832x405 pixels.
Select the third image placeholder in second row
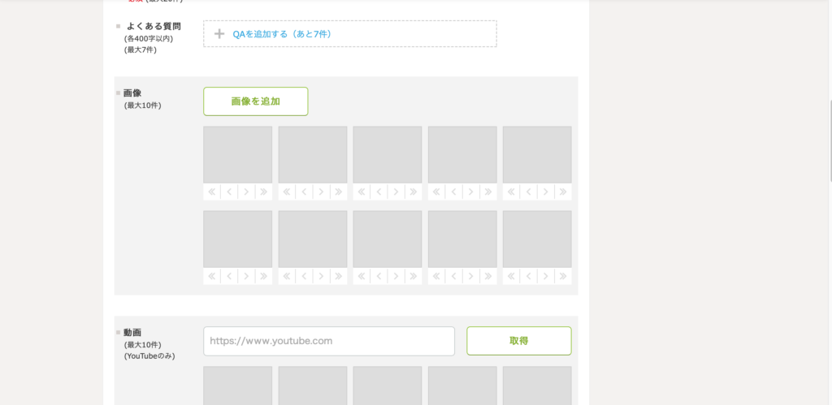[387, 239]
